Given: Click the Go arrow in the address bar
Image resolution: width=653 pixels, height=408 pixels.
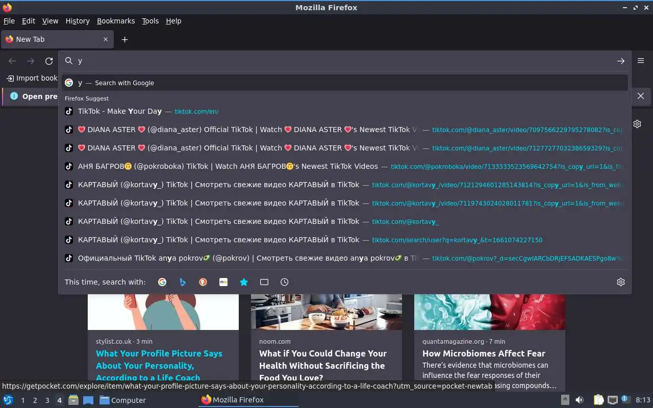Looking at the screenshot, I should [621, 61].
